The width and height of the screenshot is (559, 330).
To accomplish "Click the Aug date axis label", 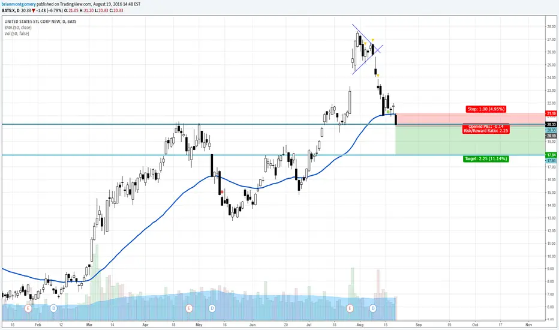I will pyautogui.click(x=360, y=325).
